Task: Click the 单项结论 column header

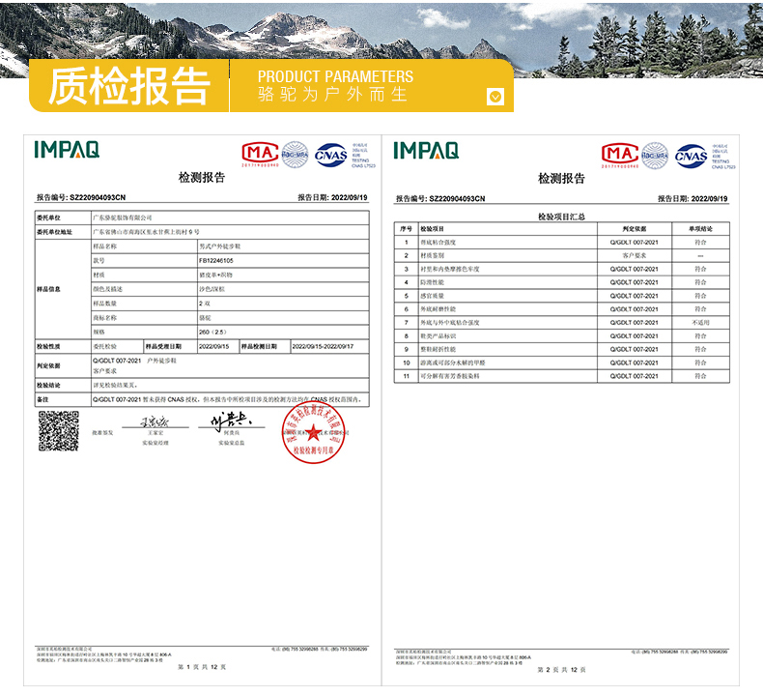Action: (701, 229)
